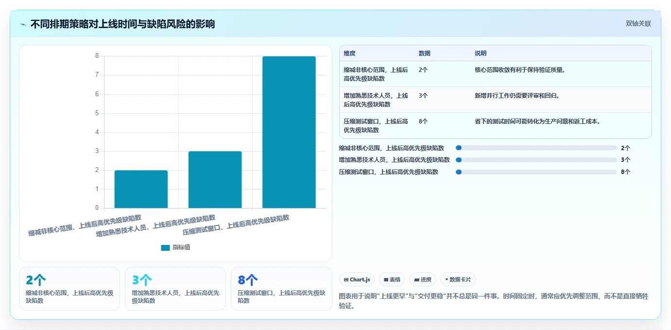
Task: Toggle the 指标值 legend swatch
Action: pos(165,248)
